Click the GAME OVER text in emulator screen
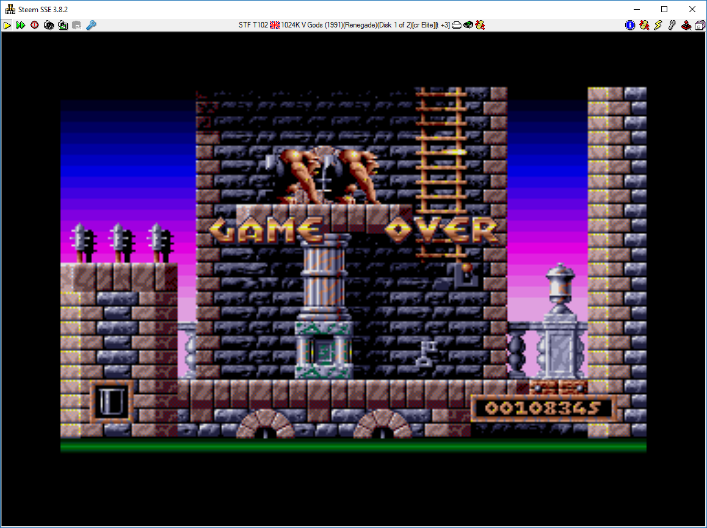This screenshot has width=707, height=528. (x=353, y=230)
